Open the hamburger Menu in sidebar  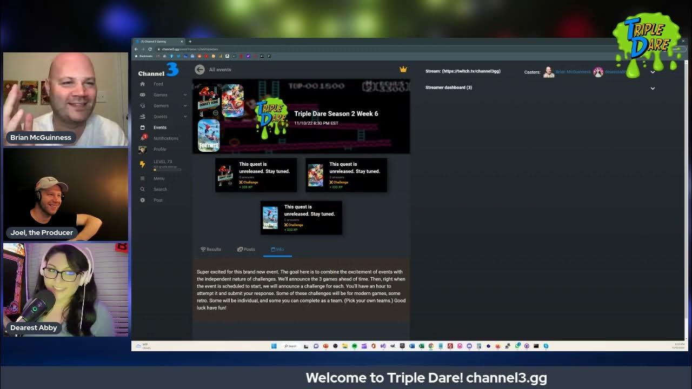point(143,179)
